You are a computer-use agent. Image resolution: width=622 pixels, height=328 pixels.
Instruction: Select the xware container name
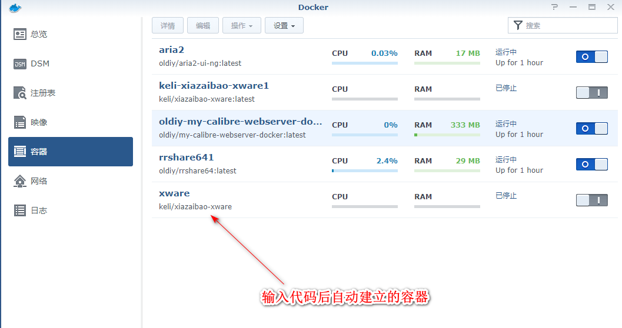point(174,193)
